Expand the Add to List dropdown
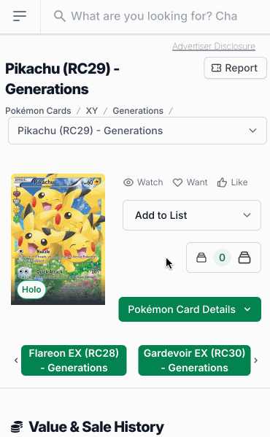 tap(192, 215)
